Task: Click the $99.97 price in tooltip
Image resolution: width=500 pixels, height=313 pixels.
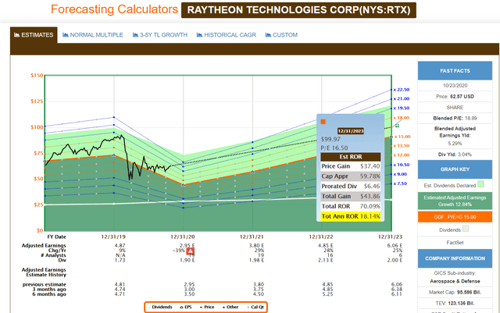Action: click(x=330, y=139)
